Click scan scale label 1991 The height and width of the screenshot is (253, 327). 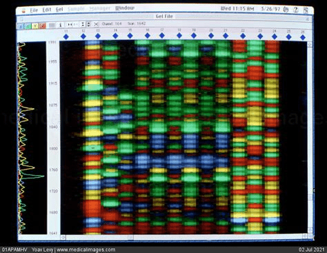(x=52, y=42)
